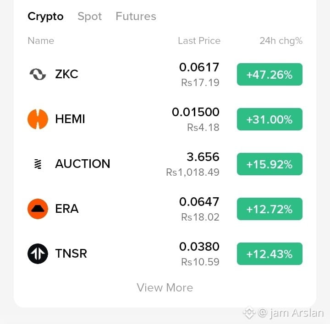Sort by the Name column header
This screenshot has height=324, width=330.
coord(41,41)
